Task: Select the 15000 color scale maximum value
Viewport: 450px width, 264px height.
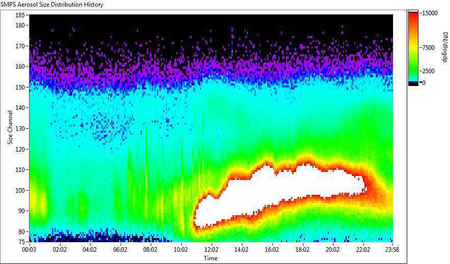Action: coord(430,13)
